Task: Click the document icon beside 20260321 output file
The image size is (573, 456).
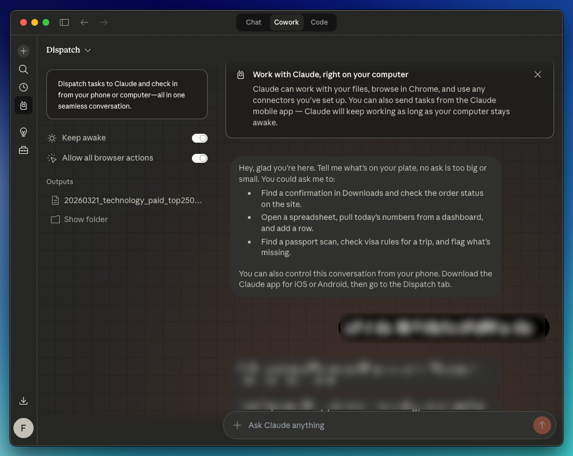Action: tap(55, 200)
